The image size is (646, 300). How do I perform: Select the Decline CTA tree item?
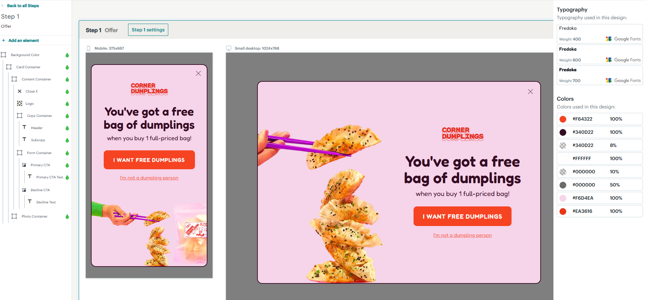(x=40, y=190)
